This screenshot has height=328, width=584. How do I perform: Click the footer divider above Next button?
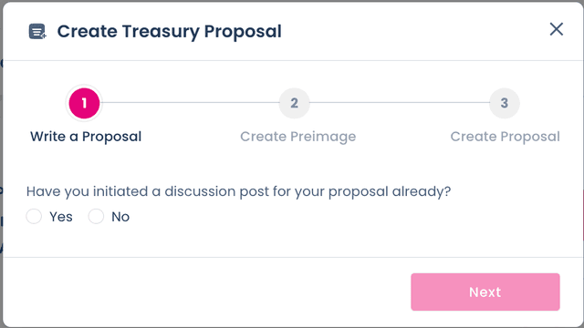click(x=293, y=257)
